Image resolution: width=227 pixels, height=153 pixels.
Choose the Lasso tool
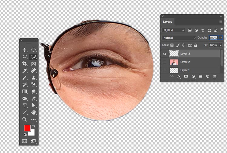[x=25, y=57]
